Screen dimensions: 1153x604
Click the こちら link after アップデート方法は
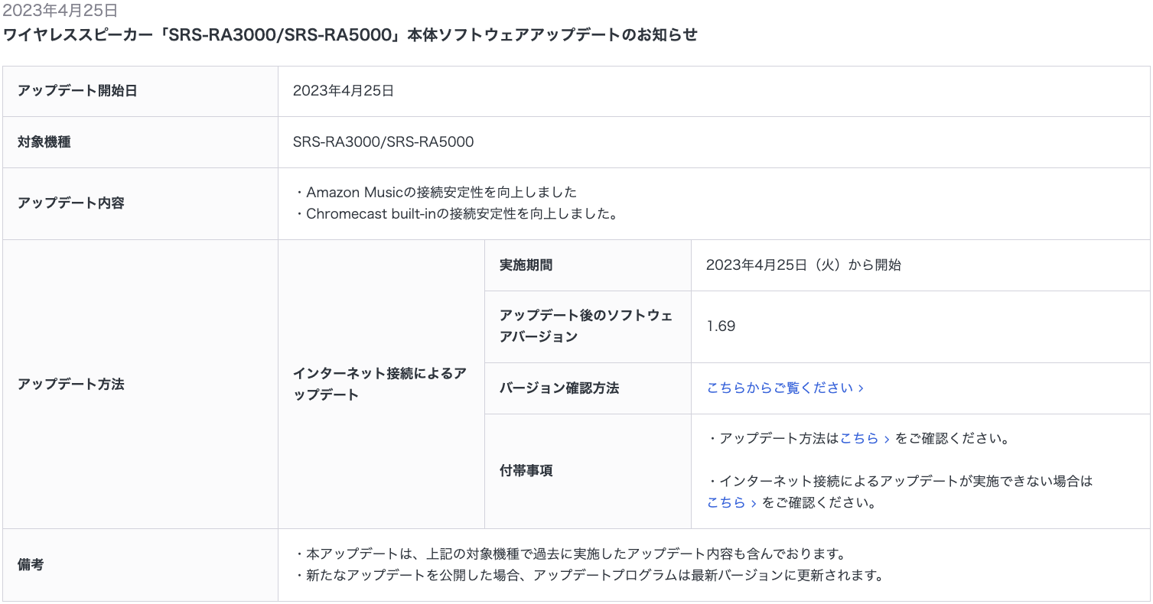coord(864,439)
